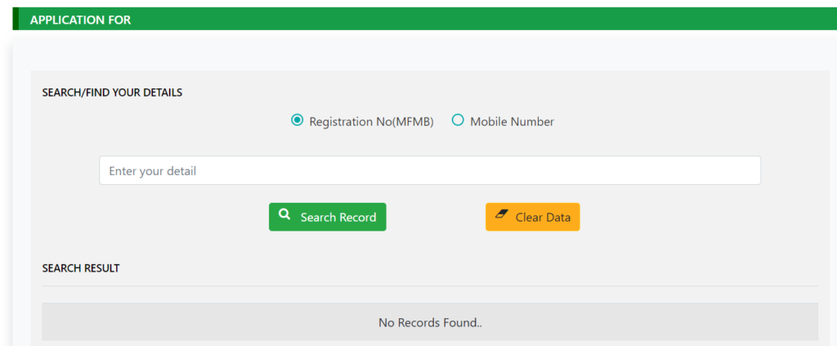Click the SEARCH/FIND YOUR DETAILS heading
The height and width of the screenshot is (346, 837).
tap(112, 93)
